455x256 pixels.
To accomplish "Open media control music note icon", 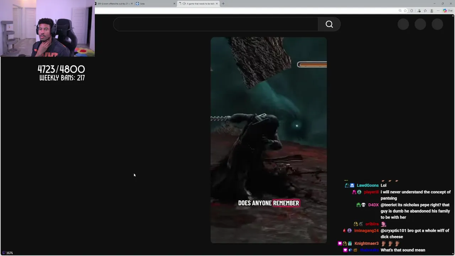I will [x=419, y=11].
